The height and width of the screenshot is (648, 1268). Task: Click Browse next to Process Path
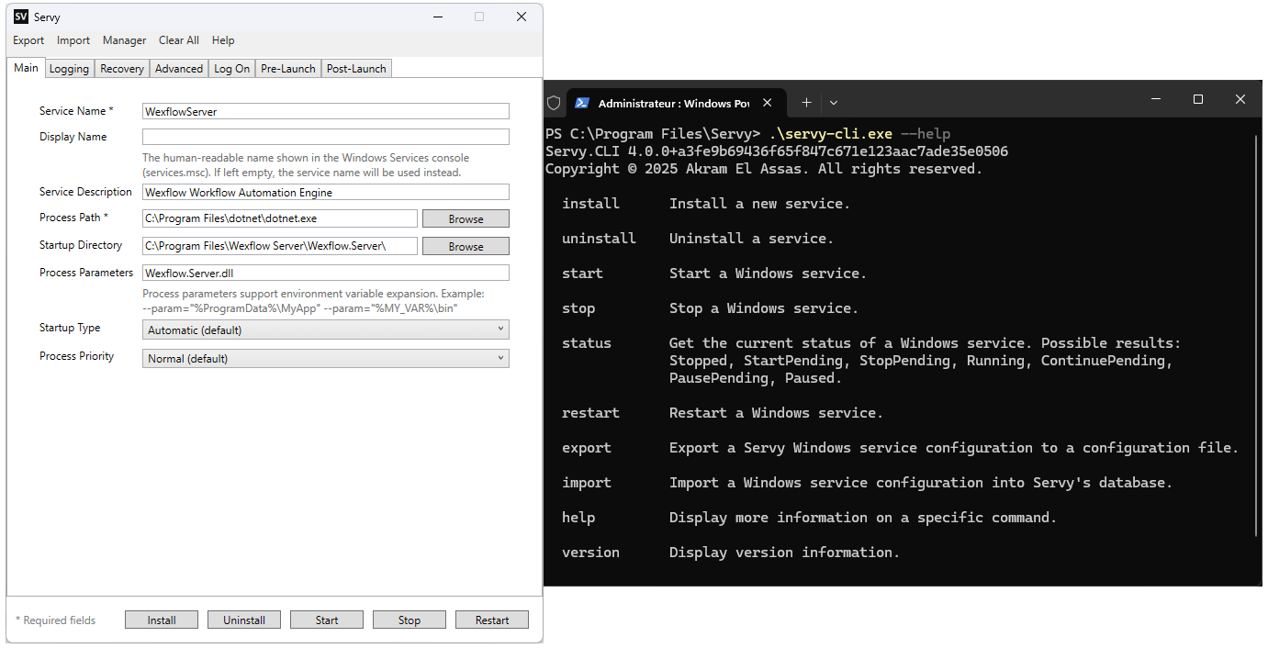[466, 218]
